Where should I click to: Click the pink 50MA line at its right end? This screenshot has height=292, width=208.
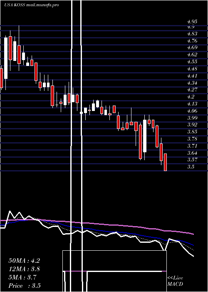click(x=193, y=234)
